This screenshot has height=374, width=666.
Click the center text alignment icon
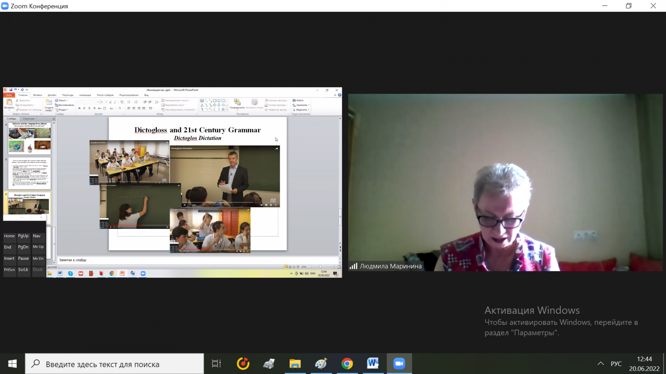pos(134,108)
